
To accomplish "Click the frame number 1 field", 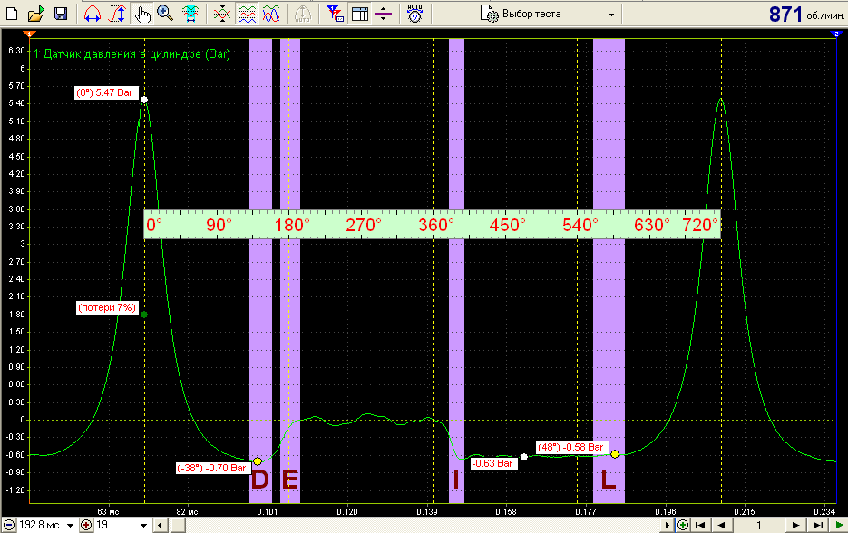I will [759, 526].
